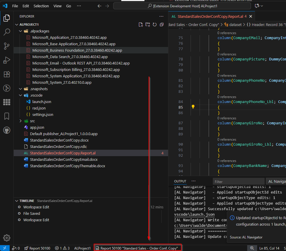Image resolution: width=286 pixels, height=251 pixels.
Task: Collapse the TIMELINE section
Action: [17, 201]
